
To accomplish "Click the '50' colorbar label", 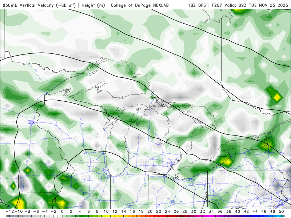I will (281, 211).
